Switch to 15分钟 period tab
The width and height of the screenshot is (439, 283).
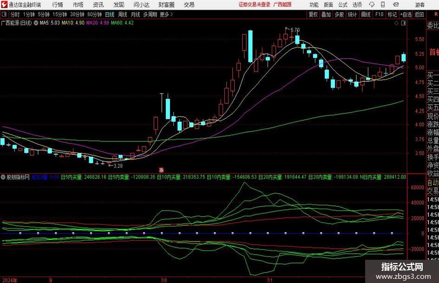tap(59, 14)
